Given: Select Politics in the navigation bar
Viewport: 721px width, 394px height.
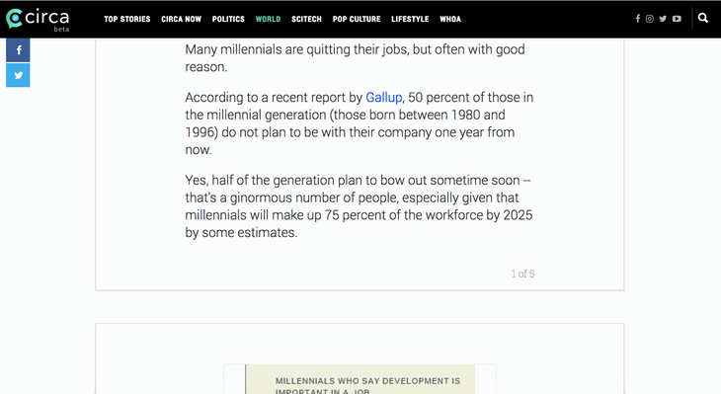Looking at the screenshot, I should 228,19.
